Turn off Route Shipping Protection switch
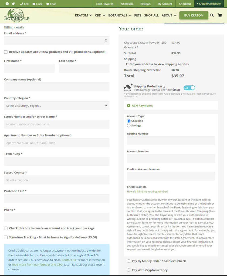Screen dimensions: 227x276 pyautogui.click(x=189, y=88)
